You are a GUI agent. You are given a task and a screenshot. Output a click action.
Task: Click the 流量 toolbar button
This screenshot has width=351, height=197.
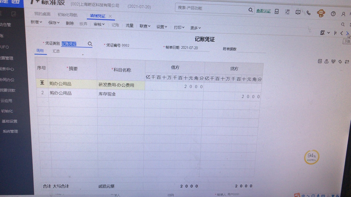130,26
